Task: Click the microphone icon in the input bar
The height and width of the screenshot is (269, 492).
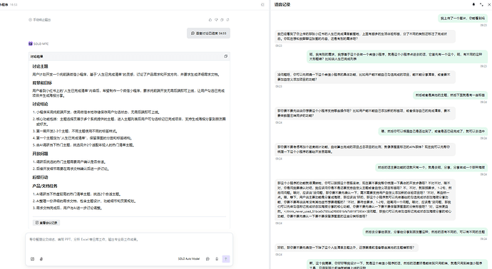Action: [217, 259]
